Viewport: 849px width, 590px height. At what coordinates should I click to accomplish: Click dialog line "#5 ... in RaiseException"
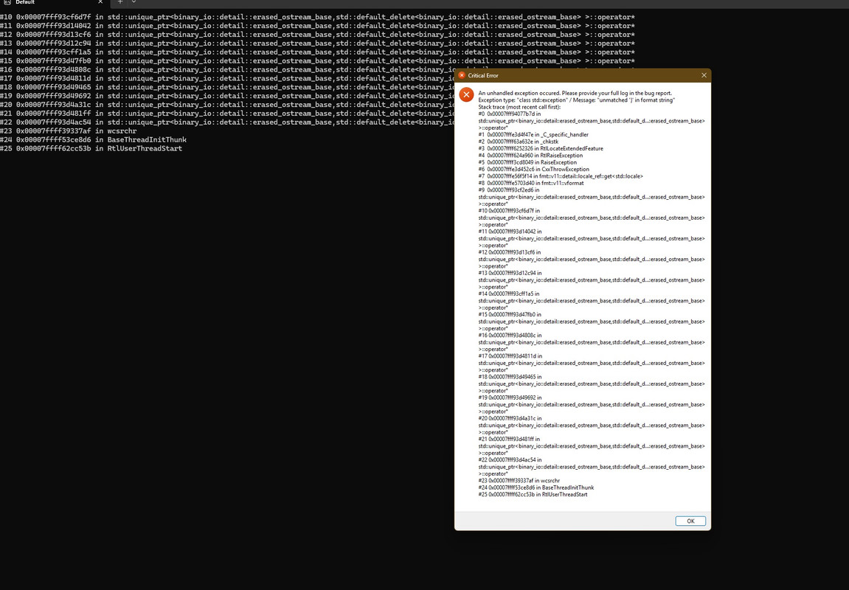tap(527, 162)
